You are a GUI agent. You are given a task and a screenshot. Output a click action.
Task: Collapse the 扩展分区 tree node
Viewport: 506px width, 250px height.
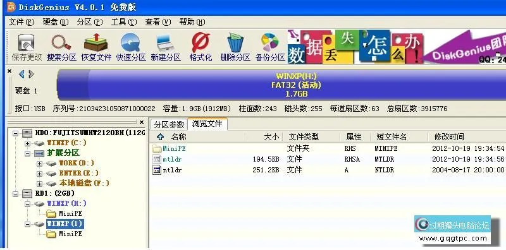27,153
